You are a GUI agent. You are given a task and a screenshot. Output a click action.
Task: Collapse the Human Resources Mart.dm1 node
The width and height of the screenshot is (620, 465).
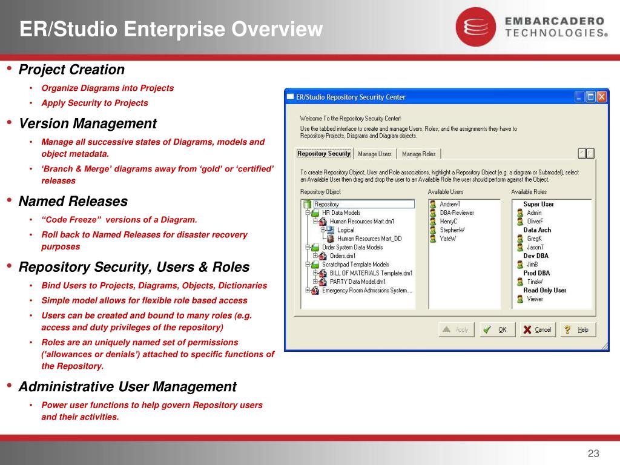tap(315, 222)
